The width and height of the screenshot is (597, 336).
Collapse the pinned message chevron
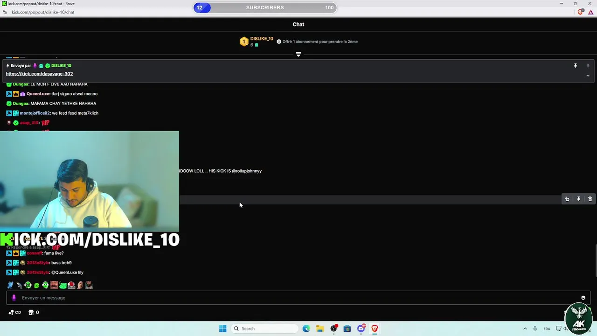tap(588, 75)
